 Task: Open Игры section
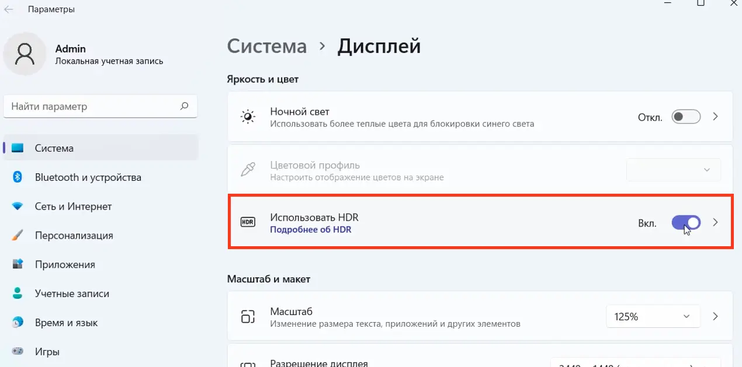100,352
